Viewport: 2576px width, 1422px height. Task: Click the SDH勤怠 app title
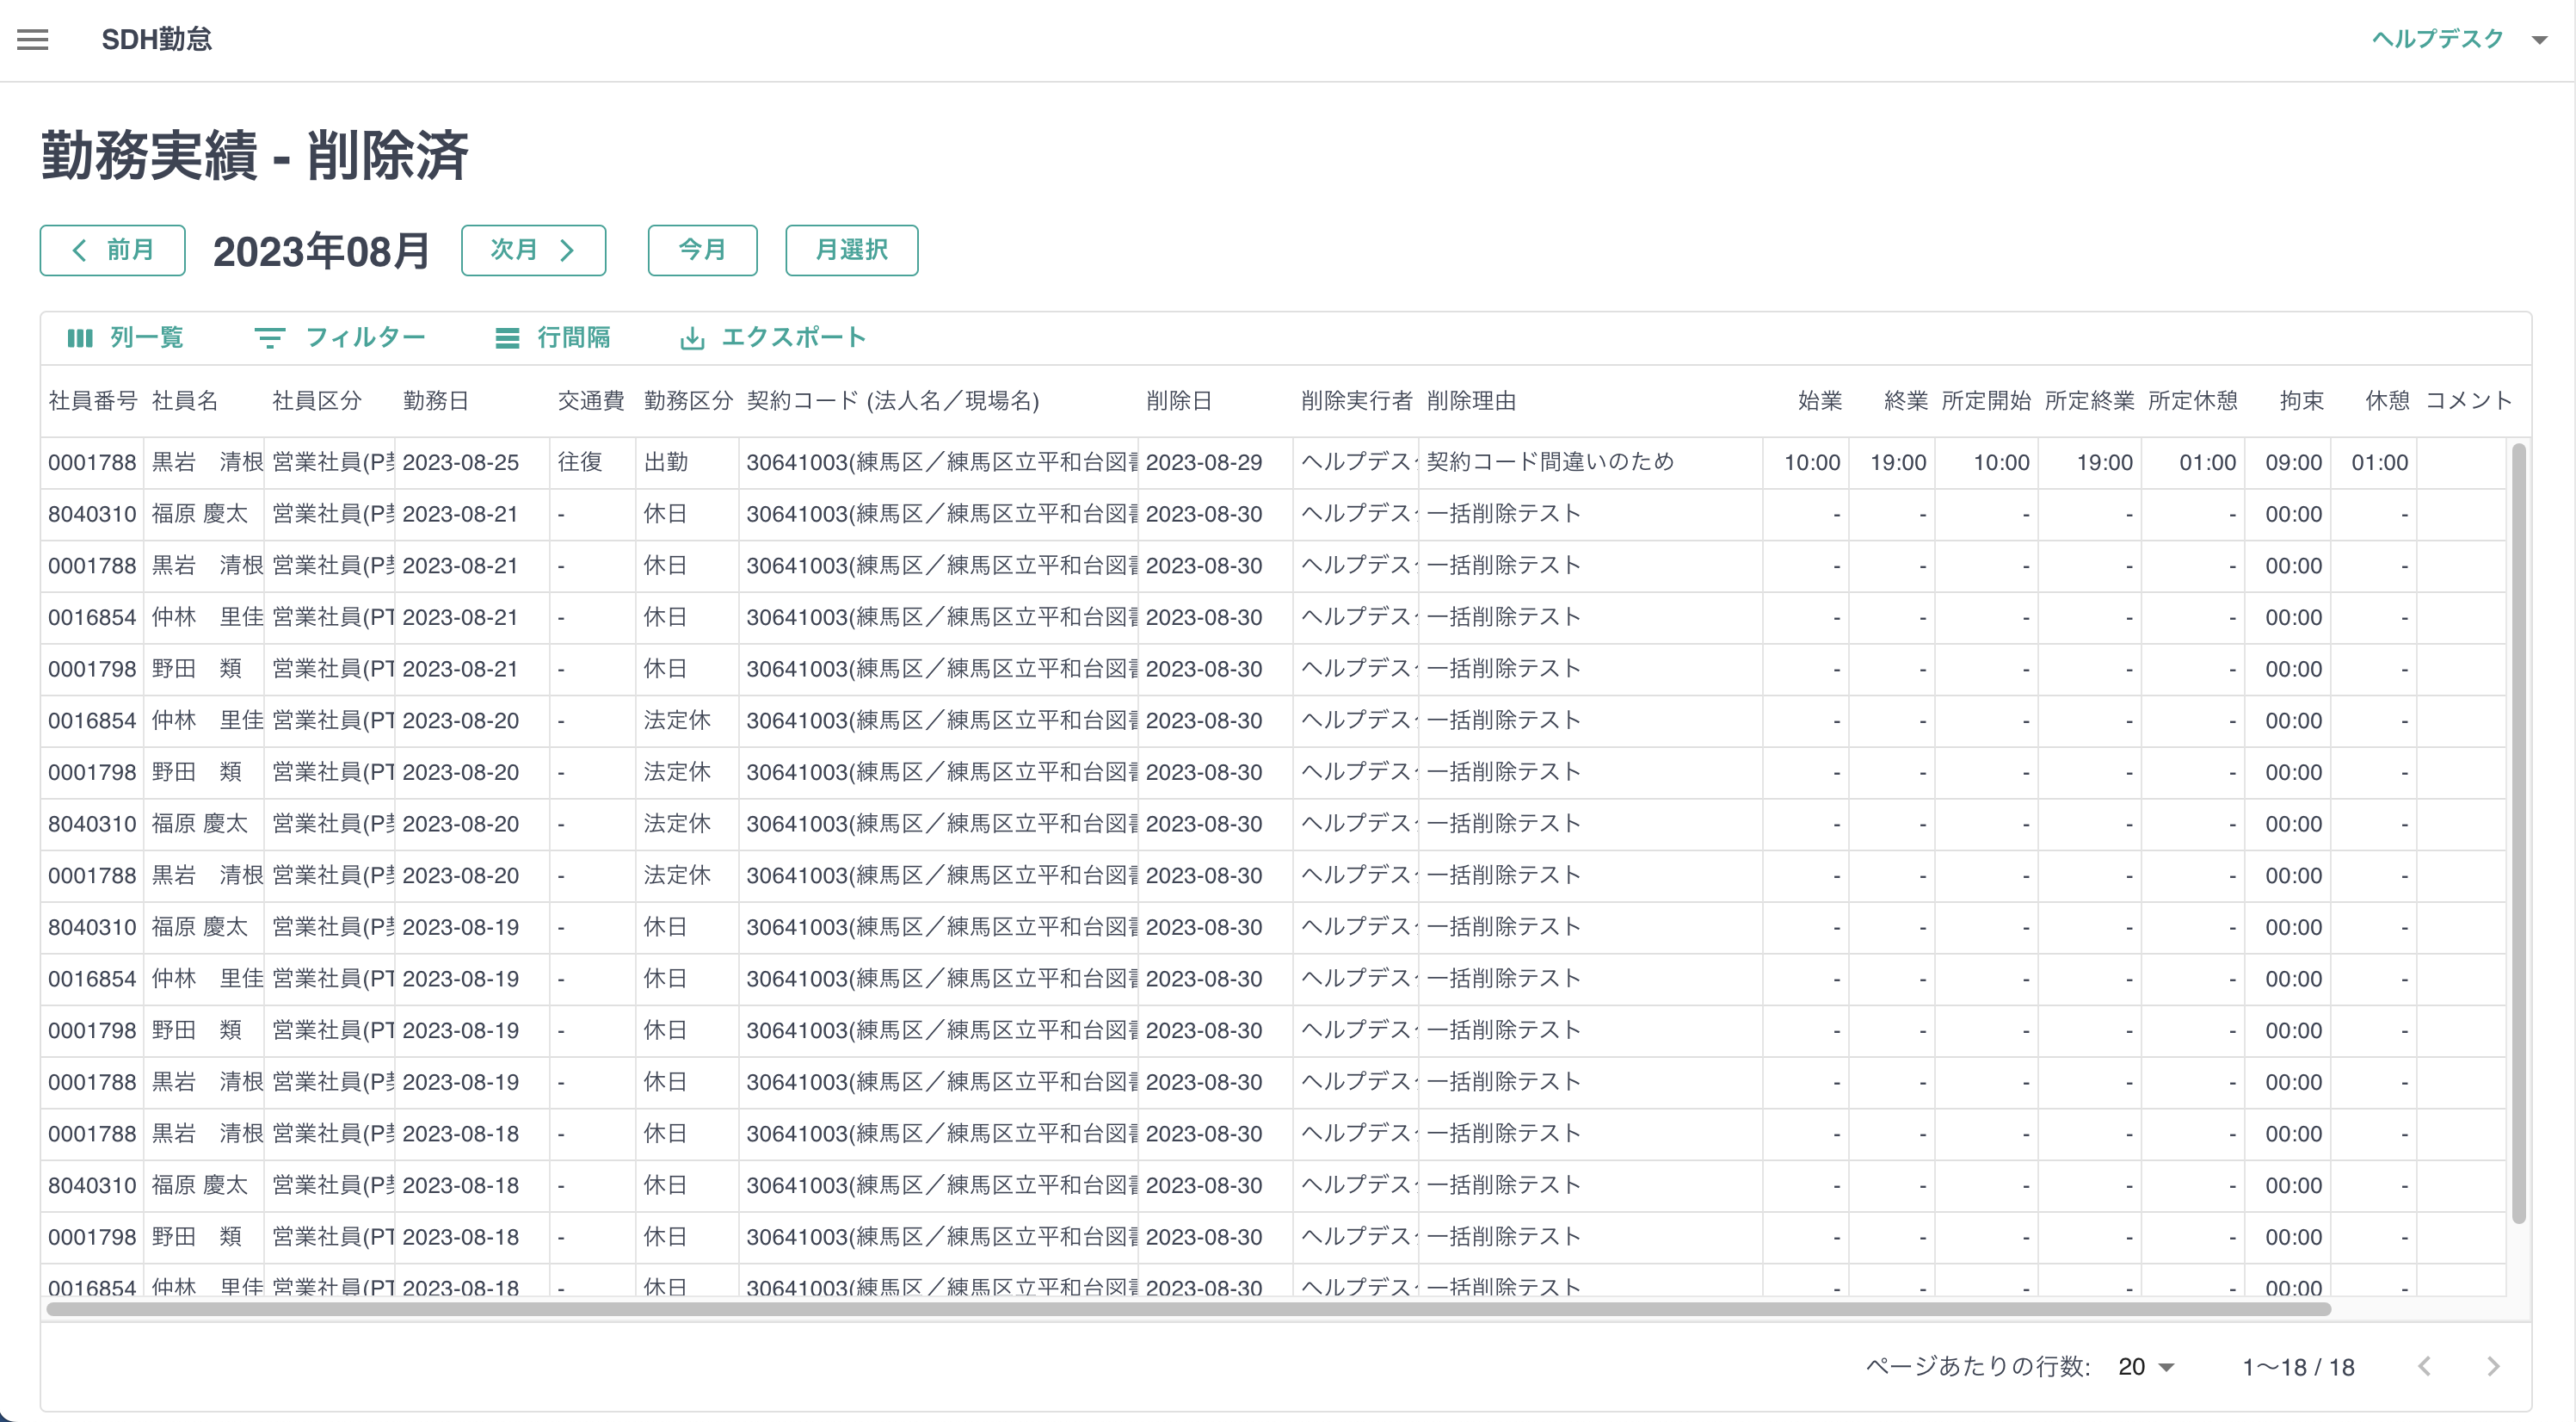click(x=157, y=39)
